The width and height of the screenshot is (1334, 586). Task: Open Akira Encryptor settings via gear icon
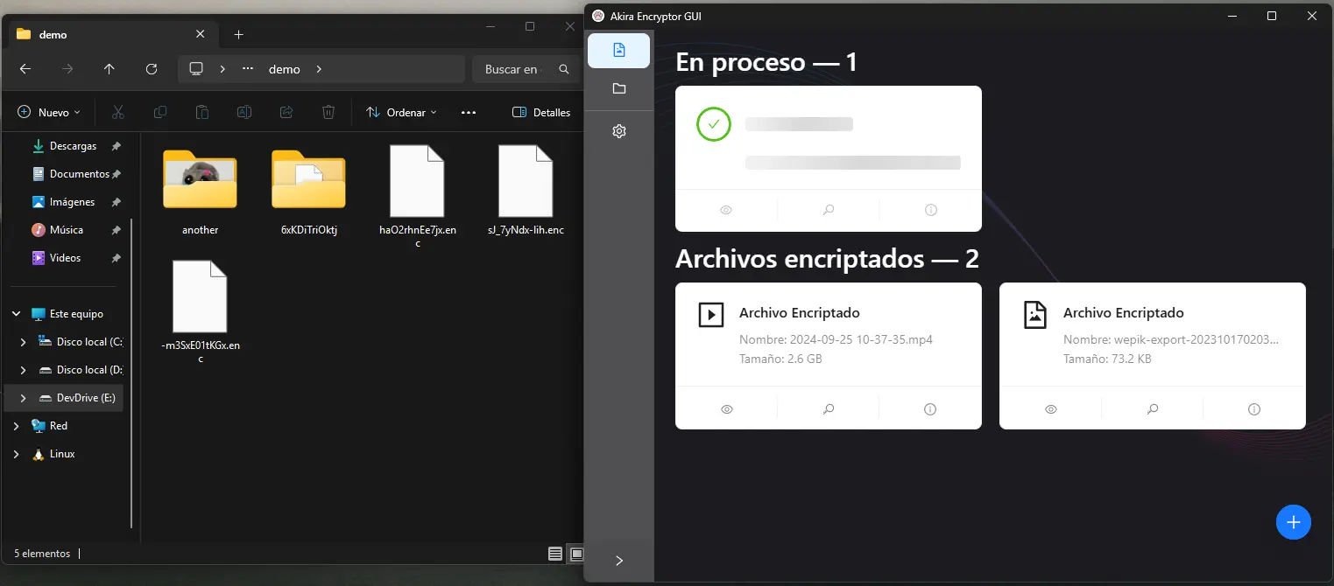point(619,130)
